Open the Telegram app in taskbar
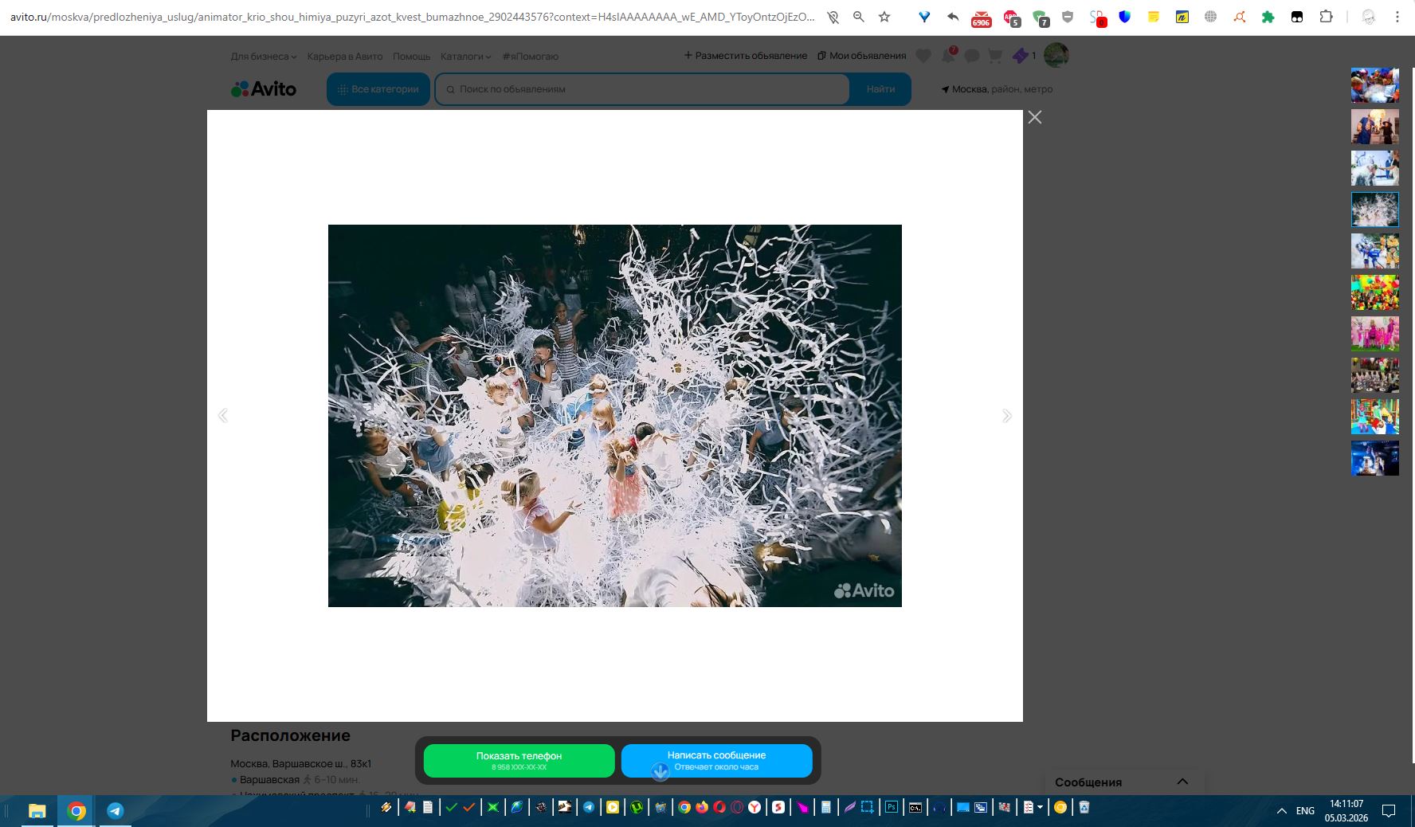 (x=116, y=810)
